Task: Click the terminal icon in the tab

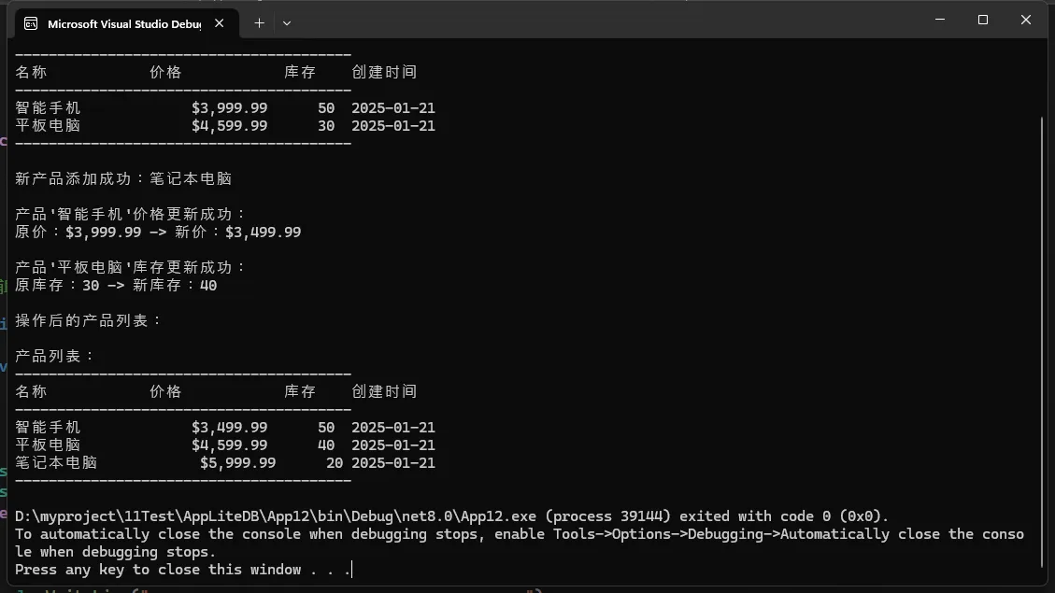Action: coord(31,23)
